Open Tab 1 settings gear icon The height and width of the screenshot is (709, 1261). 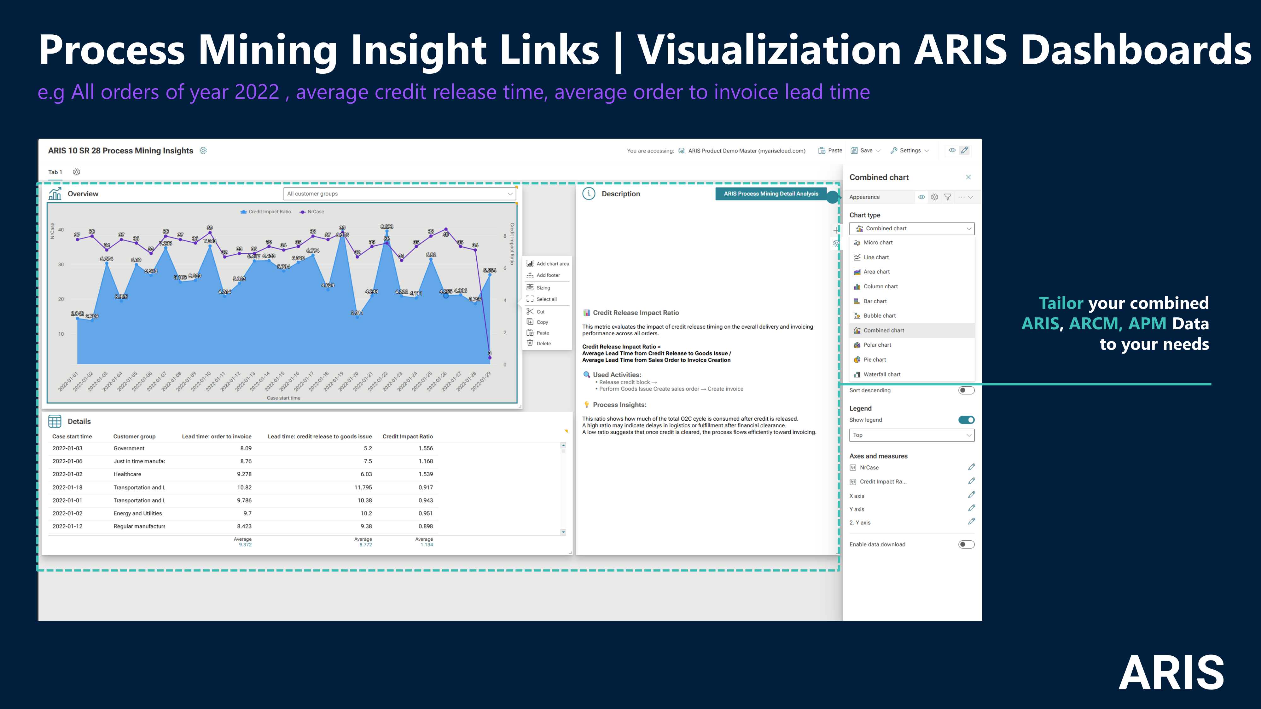[76, 172]
